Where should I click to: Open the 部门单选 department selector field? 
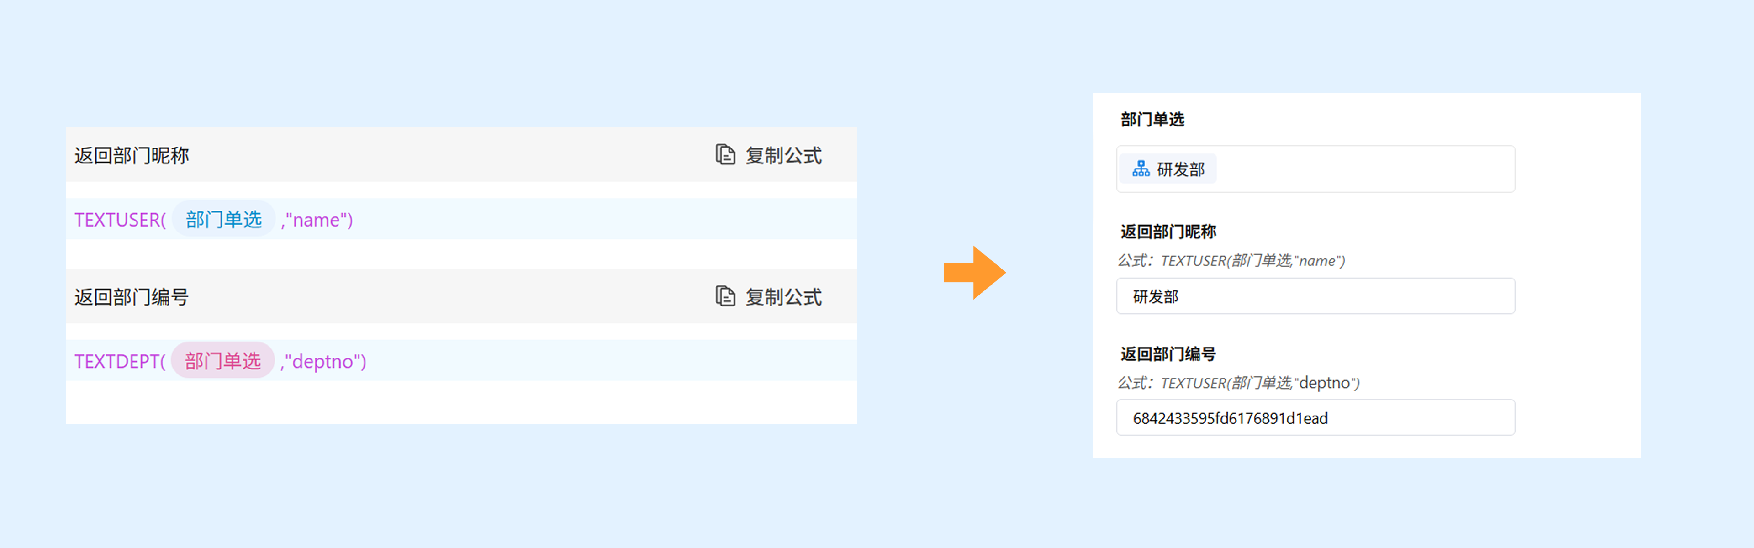(x=1362, y=169)
